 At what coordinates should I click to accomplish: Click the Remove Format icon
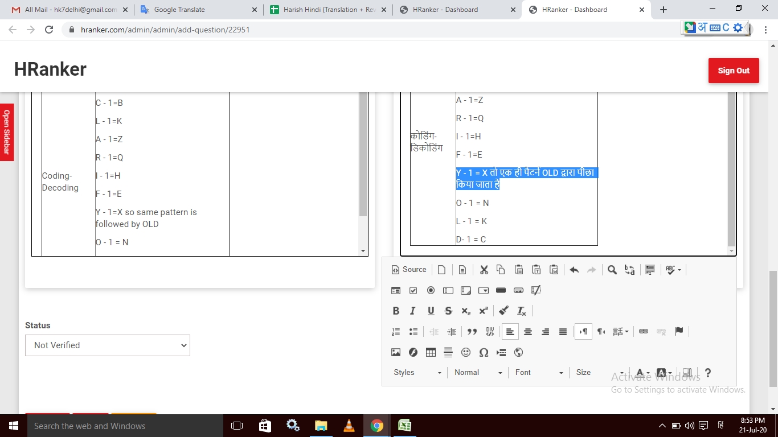point(522,311)
